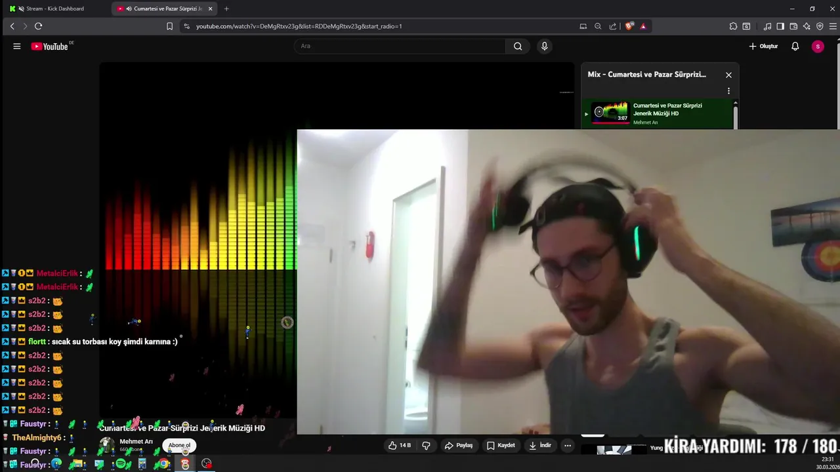Open site settings icon left of the URL
Viewport: 840px width, 472px height.
[186, 26]
